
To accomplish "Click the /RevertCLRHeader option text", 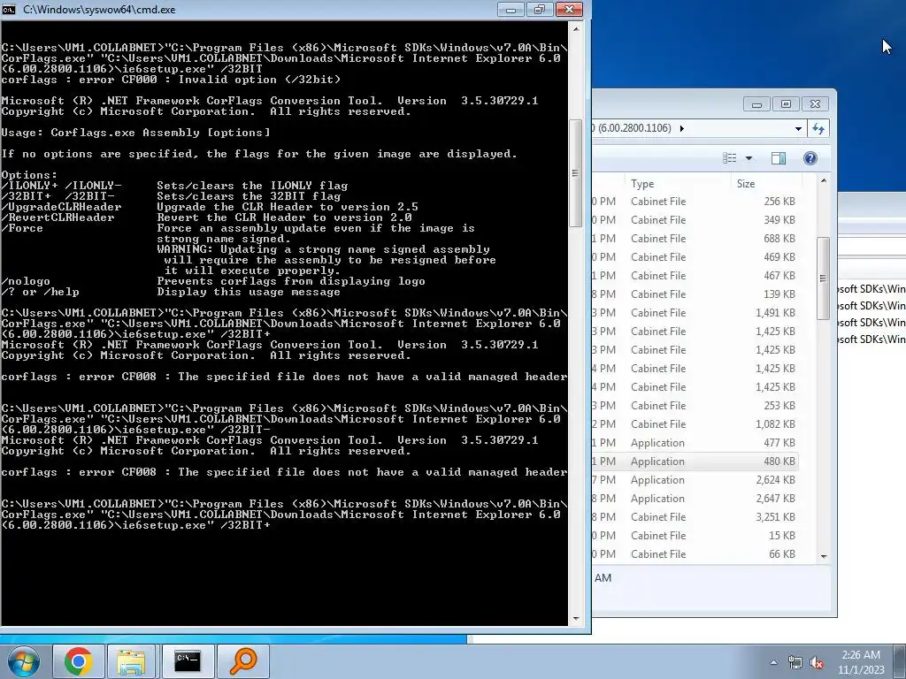I will tap(58, 217).
